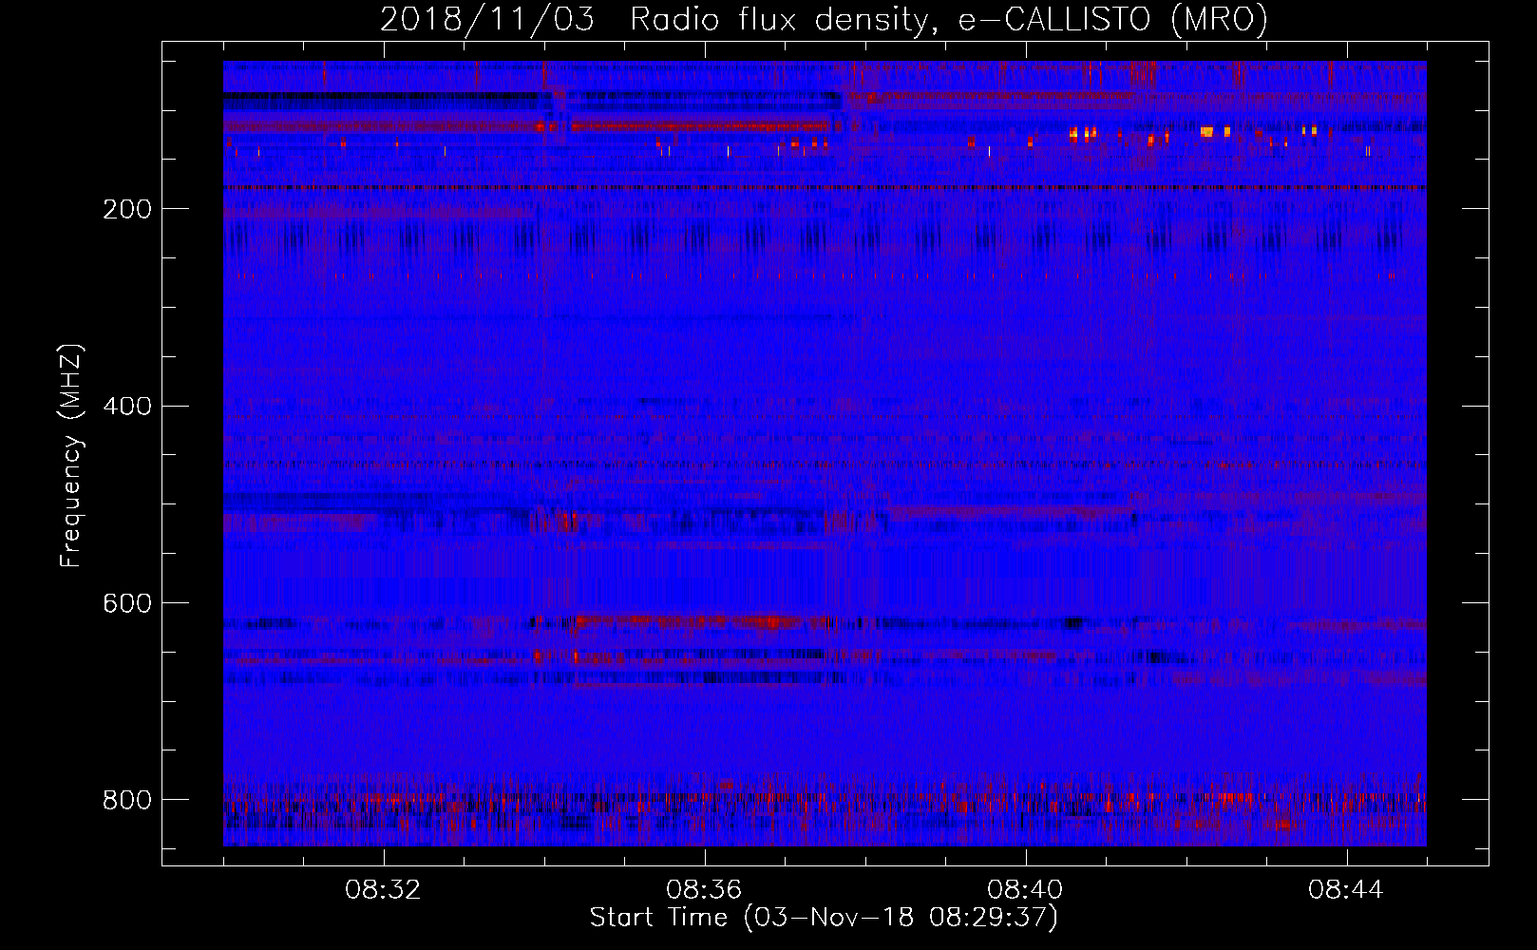This screenshot has height=950, width=1537.
Task: Click the 400 frequency tick label
Action: 127,407
